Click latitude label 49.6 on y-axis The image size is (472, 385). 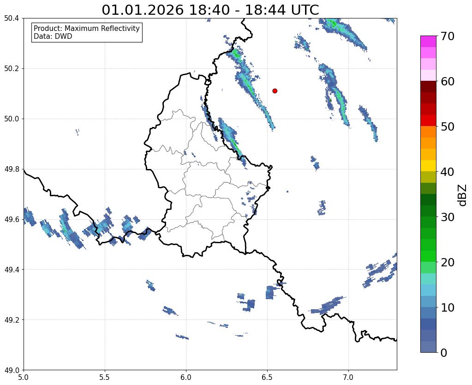point(12,220)
